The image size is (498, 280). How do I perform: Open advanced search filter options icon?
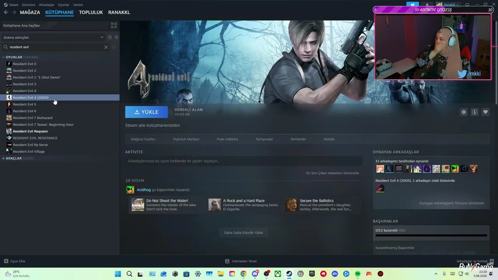(x=114, y=47)
